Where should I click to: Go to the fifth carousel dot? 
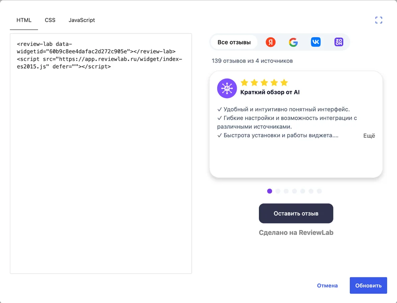pyautogui.click(x=303, y=191)
